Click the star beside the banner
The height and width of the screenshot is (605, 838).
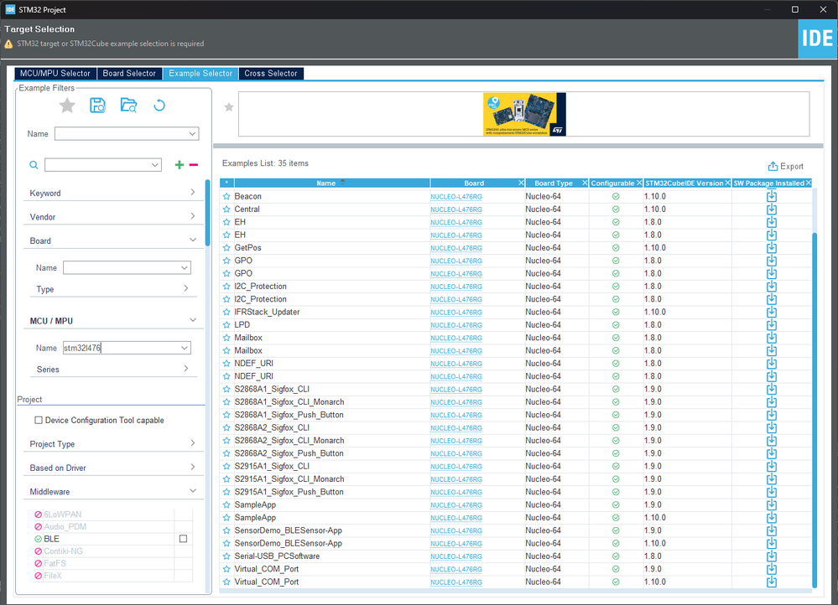pyautogui.click(x=229, y=107)
